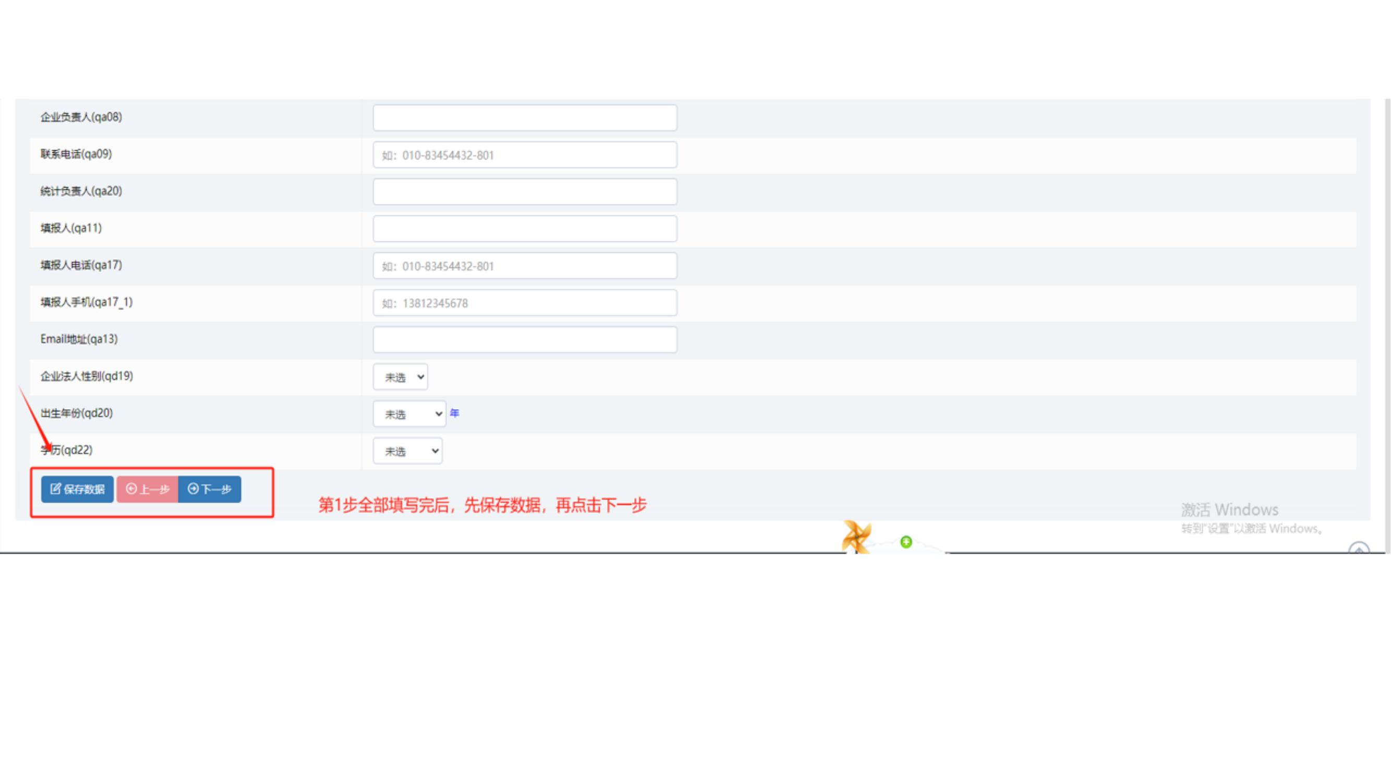Select the 统计负责人 text field
This screenshot has width=1391, height=782.
(x=524, y=191)
